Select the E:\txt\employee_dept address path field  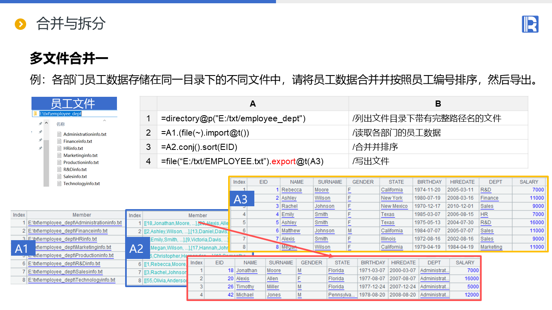coord(61,114)
